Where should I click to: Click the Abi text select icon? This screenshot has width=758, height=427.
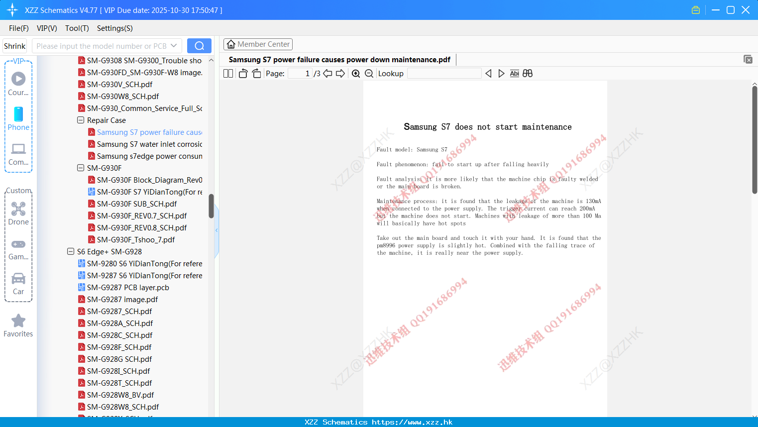(x=514, y=73)
